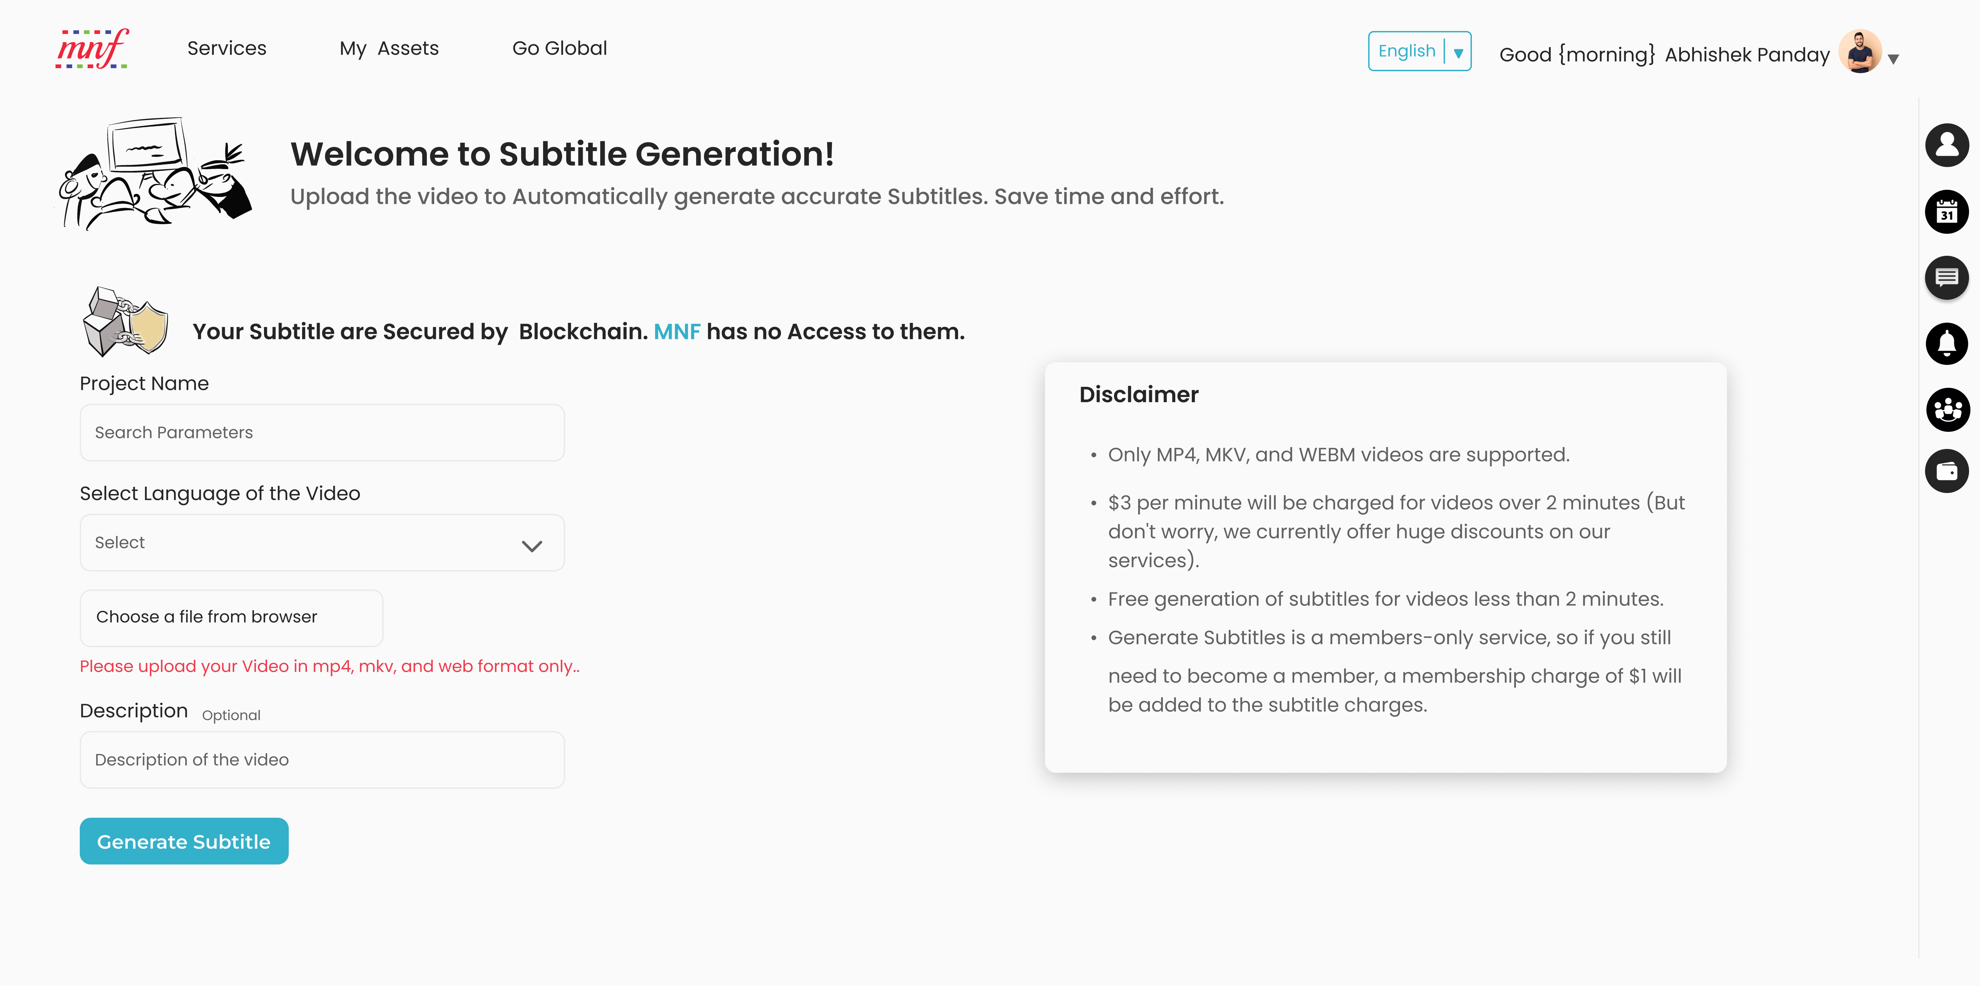This screenshot has height=986, width=1980.
Task: Focus the Project Name input field
Action: [x=322, y=433]
